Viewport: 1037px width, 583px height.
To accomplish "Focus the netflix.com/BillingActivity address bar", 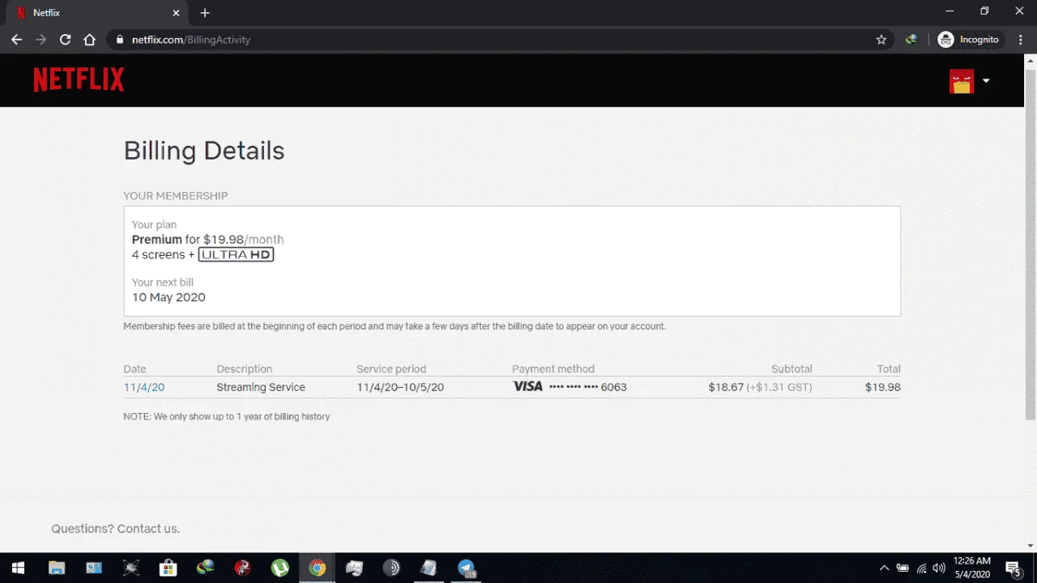I will click(500, 39).
